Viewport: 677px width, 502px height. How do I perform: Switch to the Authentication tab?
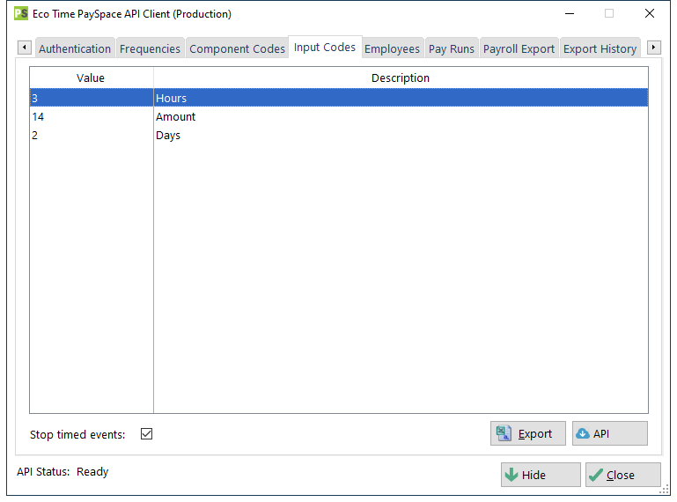pyautogui.click(x=75, y=48)
